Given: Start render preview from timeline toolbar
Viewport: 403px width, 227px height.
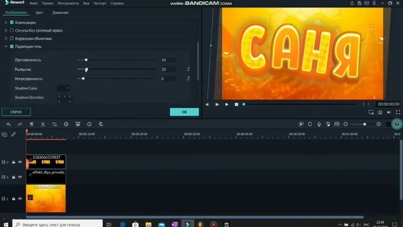Looking at the screenshot, I should 301,124.
